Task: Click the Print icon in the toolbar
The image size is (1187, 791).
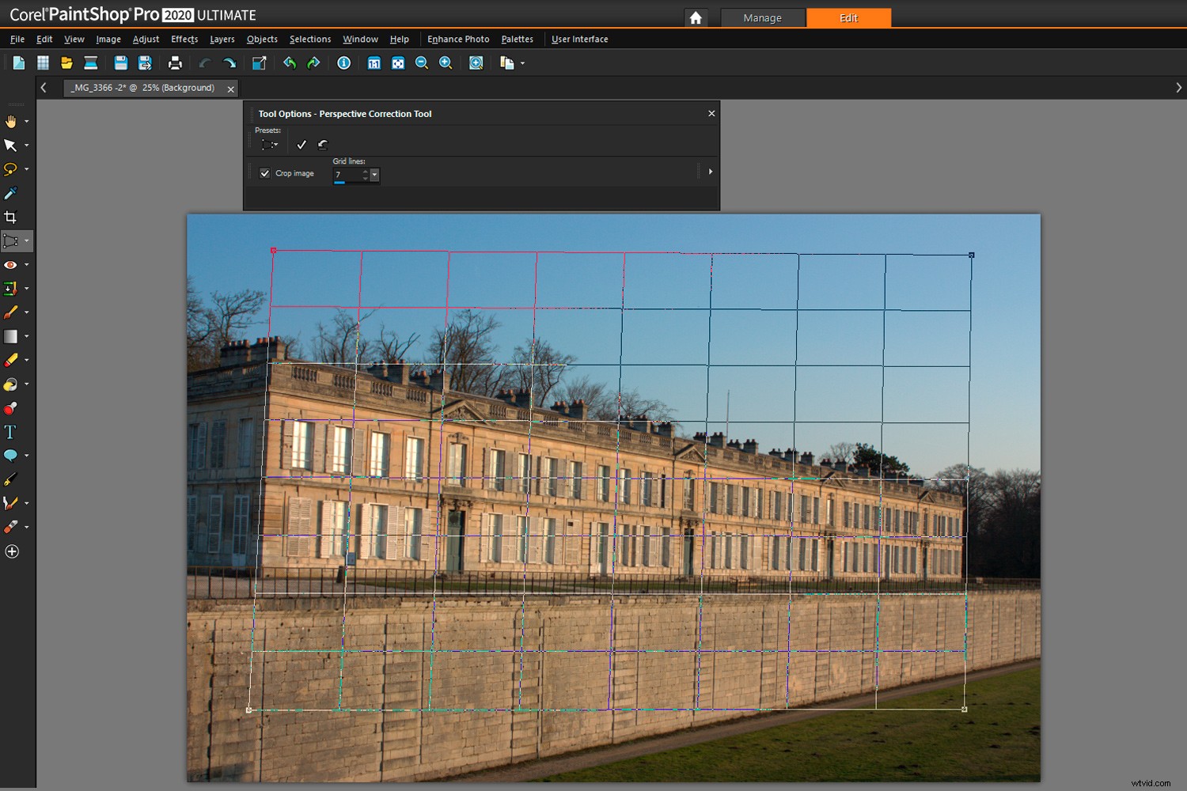Action: [175, 63]
